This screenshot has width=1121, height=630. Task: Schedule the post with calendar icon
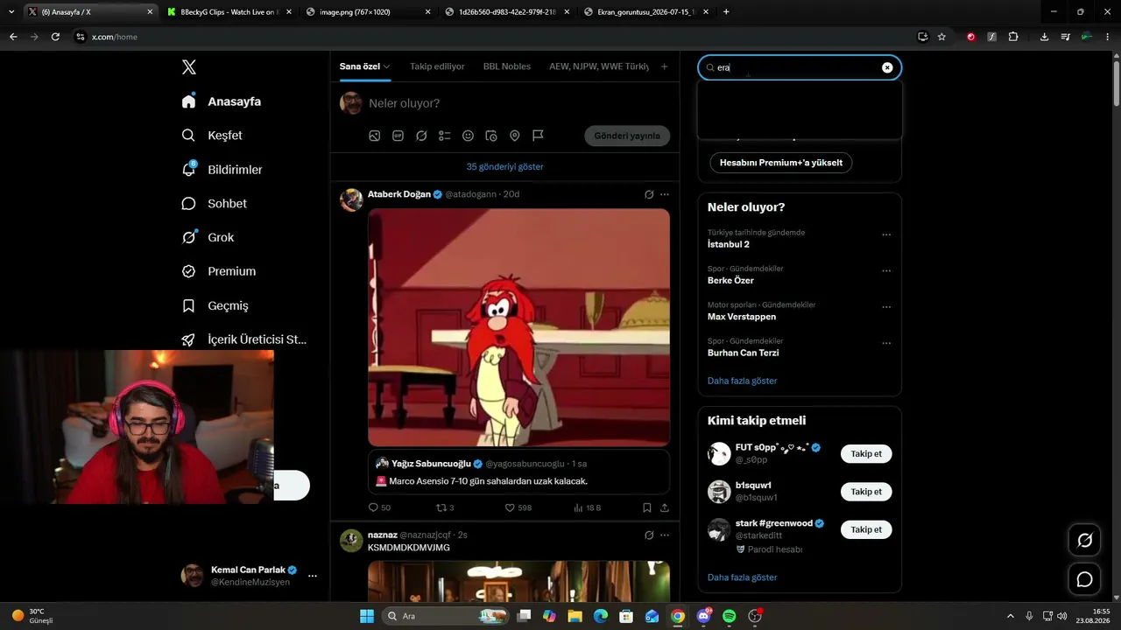[x=491, y=136]
